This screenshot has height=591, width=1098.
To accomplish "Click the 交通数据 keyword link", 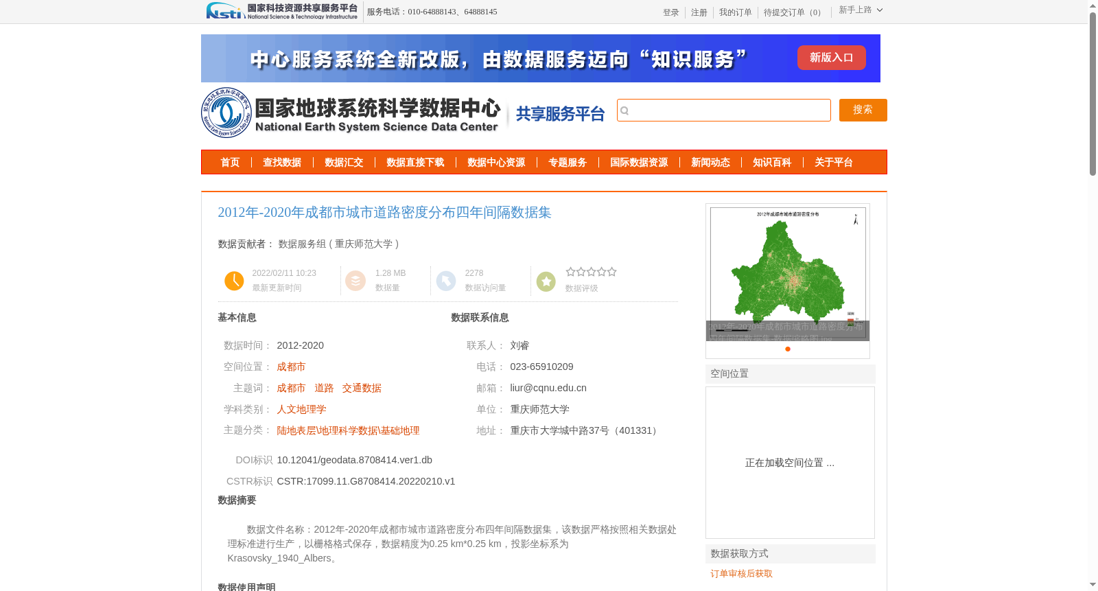I will click(x=362, y=389).
